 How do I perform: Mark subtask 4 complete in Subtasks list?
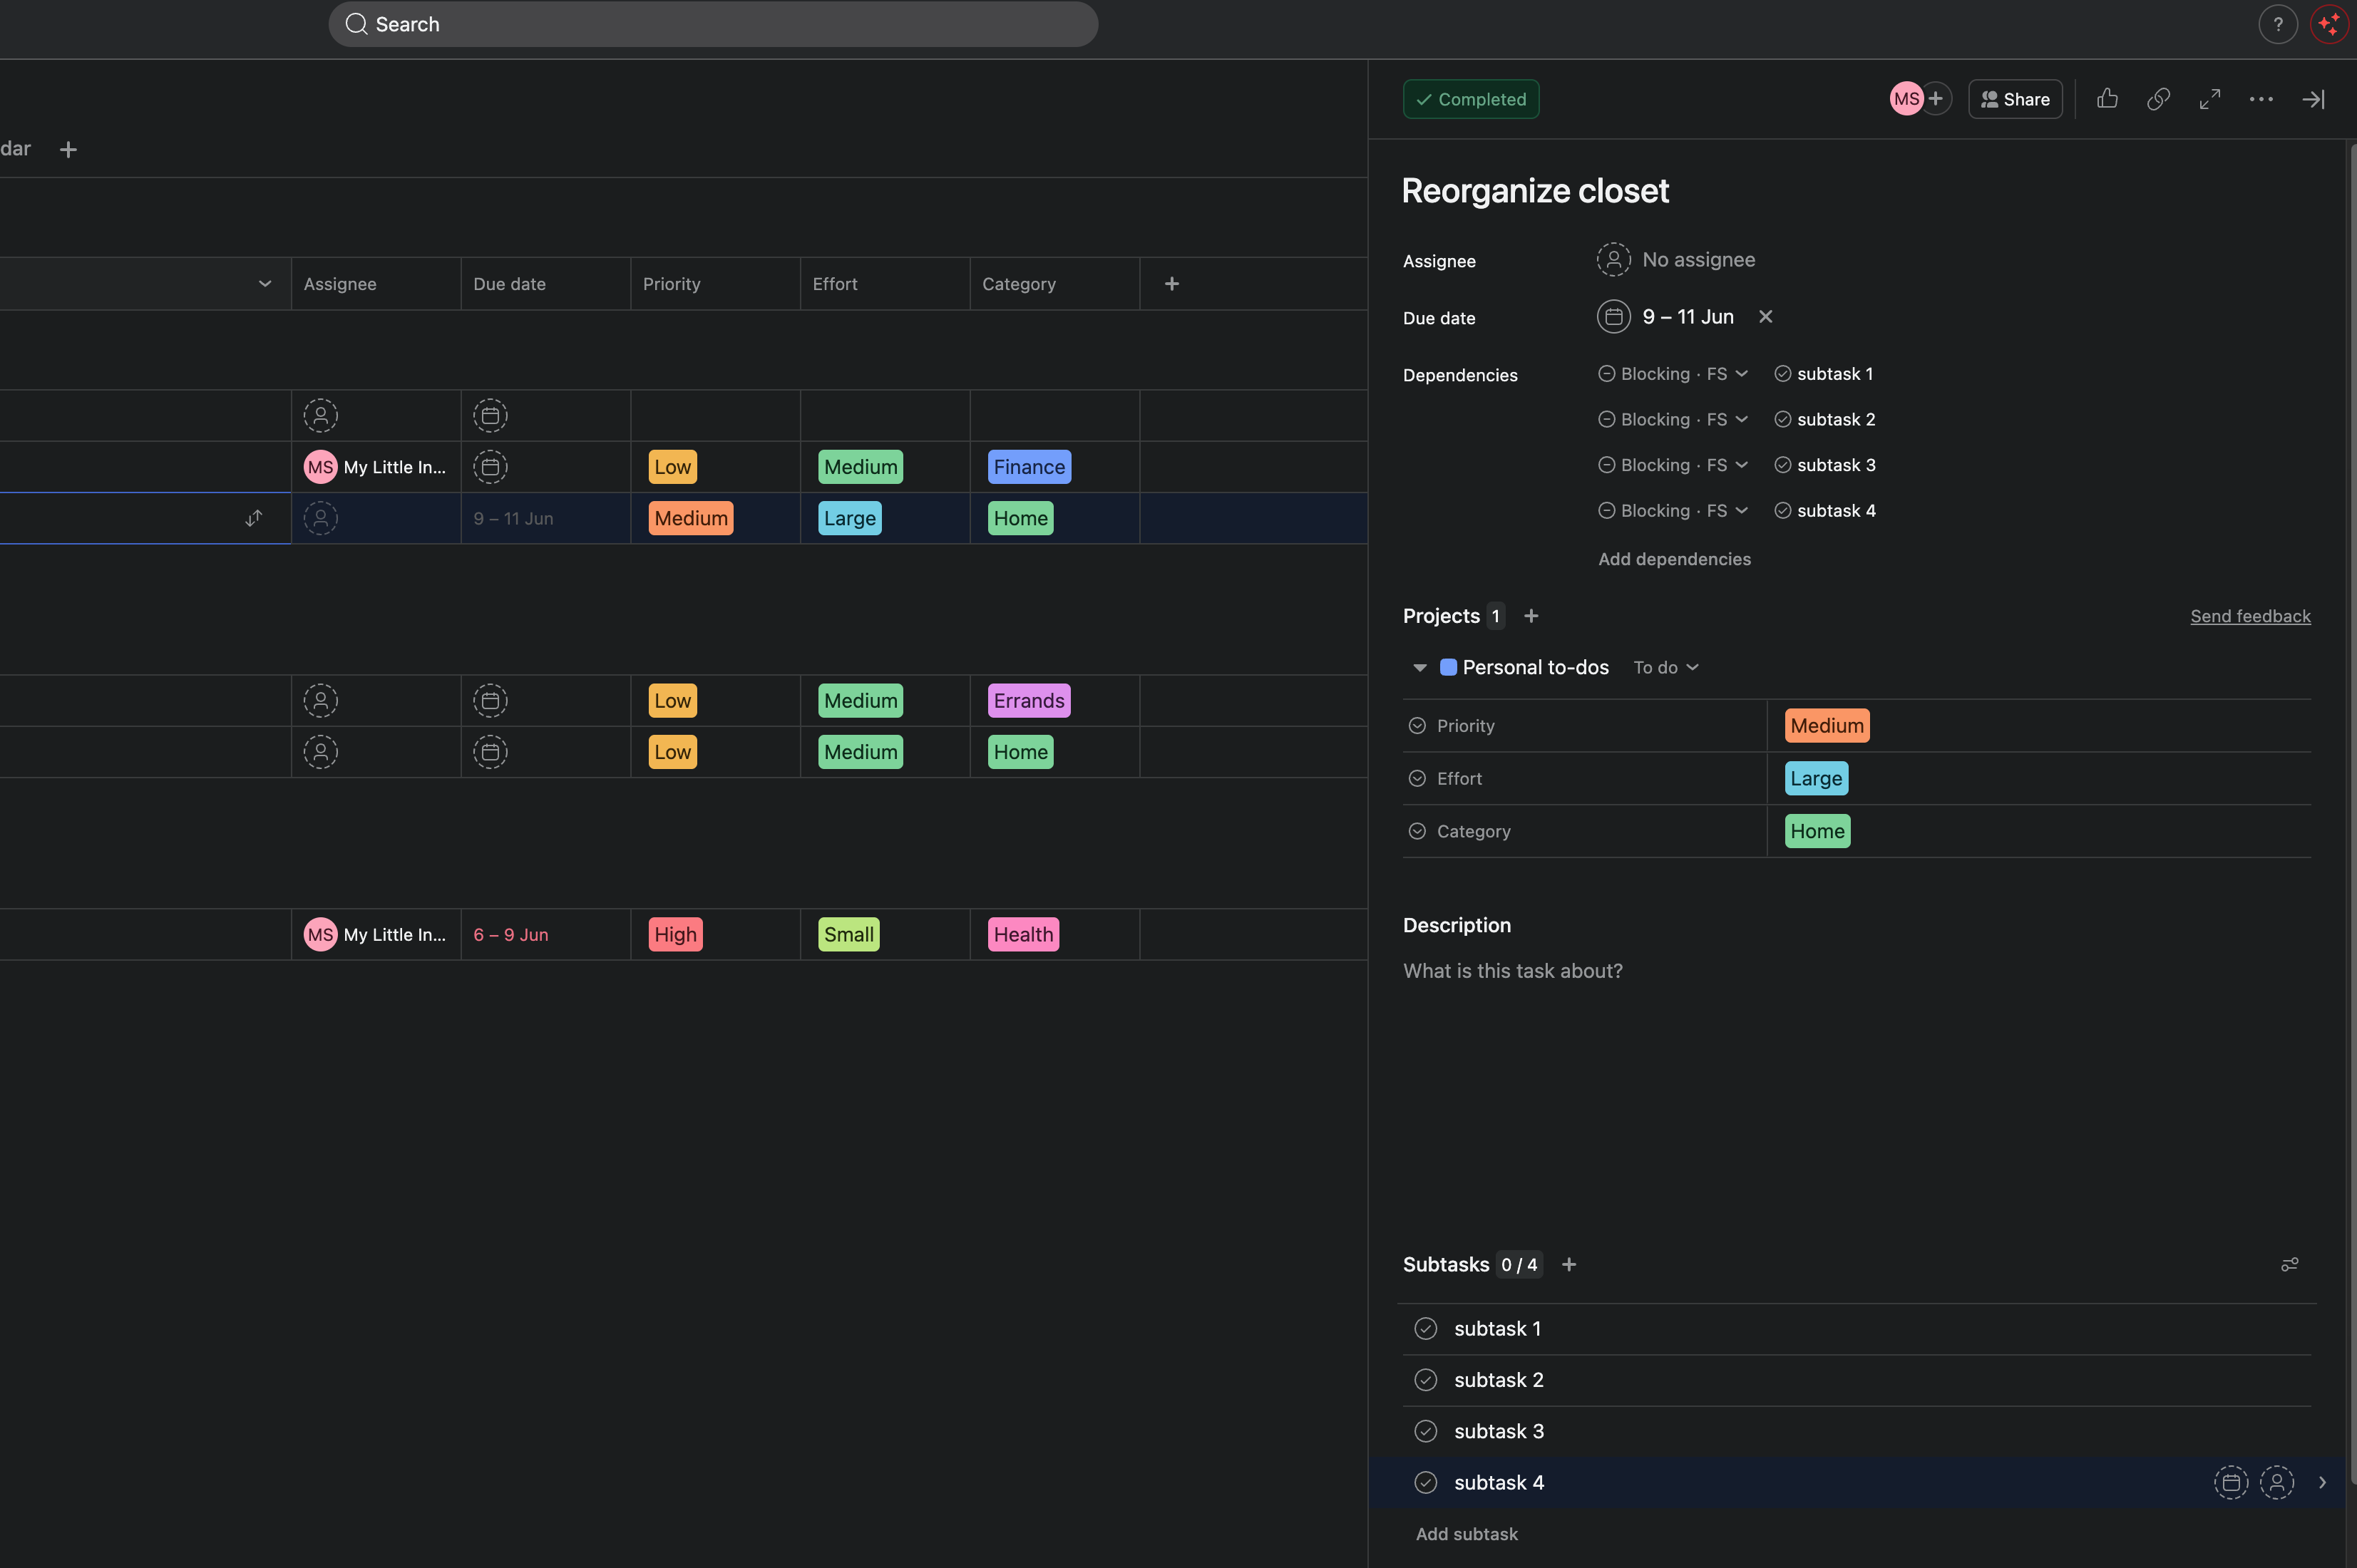(x=1426, y=1483)
